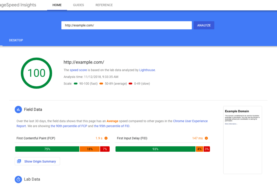The image size is (277, 184).
Task: Click the ANALYZE button
Action: (204, 25)
